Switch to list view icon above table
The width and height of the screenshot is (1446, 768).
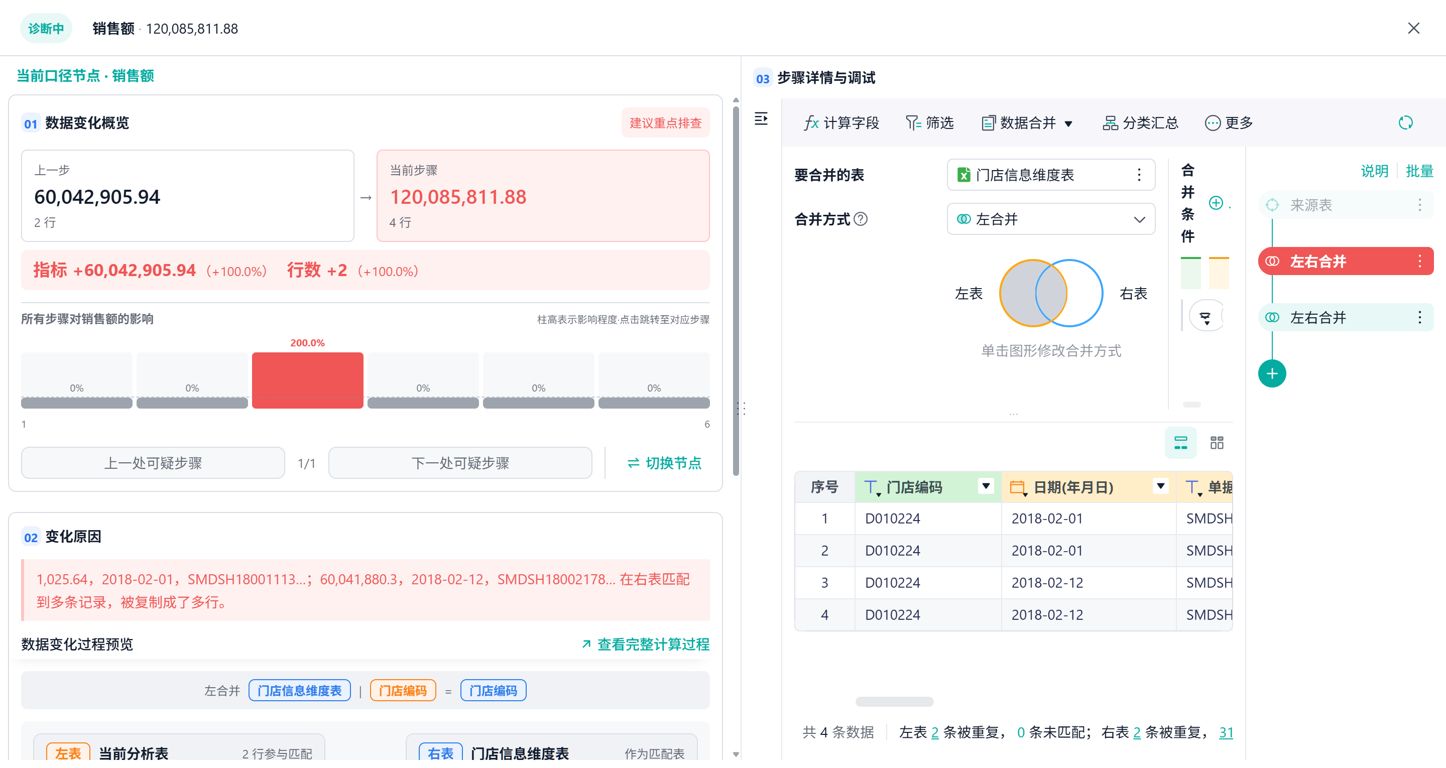point(1180,443)
